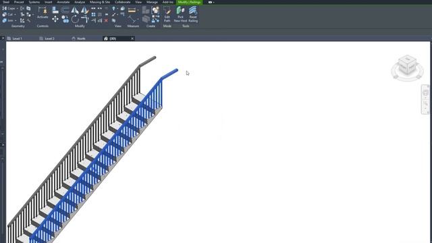This screenshot has height=243, width=432.
Task: Open the Systems ribbon tab
Action: pos(34,2)
